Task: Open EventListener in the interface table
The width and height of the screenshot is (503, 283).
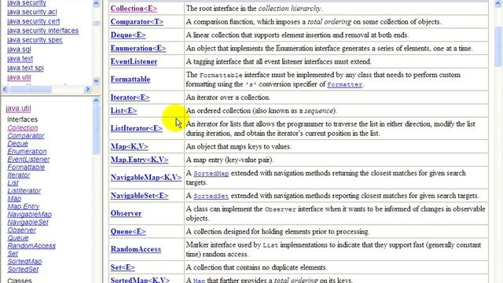Action: (x=134, y=61)
